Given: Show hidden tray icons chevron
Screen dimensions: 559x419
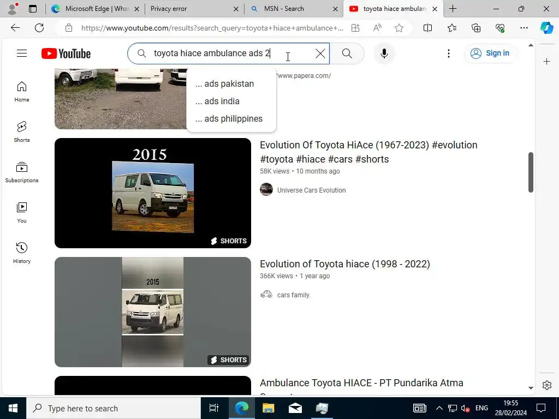Looking at the screenshot, I should pos(439,408).
